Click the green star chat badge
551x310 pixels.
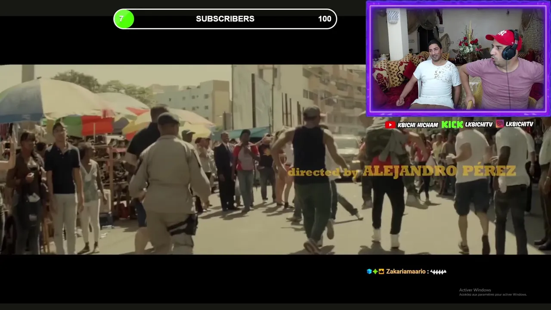tap(375, 271)
